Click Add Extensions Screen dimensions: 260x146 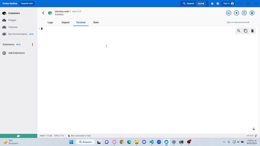click(x=13, y=53)
